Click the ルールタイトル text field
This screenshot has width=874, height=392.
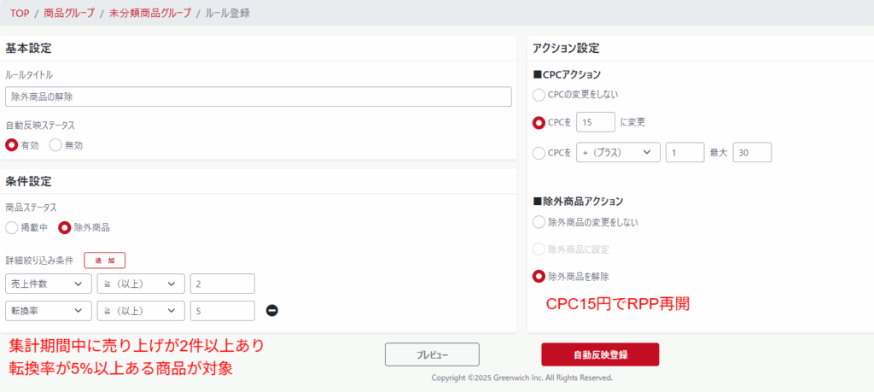click(x=258, y=97)
